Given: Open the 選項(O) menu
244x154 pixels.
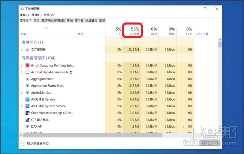Looking at the screenshot, I should pyautogui.click(x=36, y=15).
